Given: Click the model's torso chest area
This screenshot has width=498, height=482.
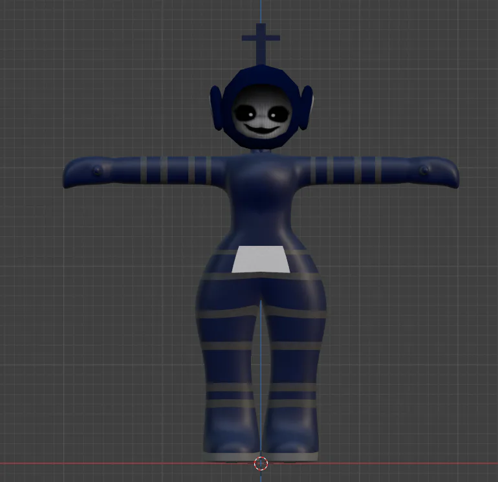Looking at the screenshot, I should 263,181.
